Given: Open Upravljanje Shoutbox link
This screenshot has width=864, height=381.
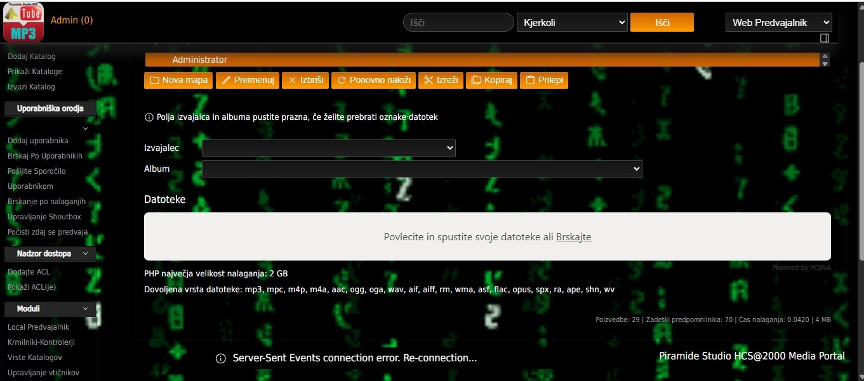Looking at the screenshot, I should (x=44, y=217).
